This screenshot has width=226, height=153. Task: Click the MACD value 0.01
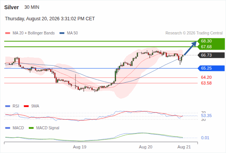(205, 138)
